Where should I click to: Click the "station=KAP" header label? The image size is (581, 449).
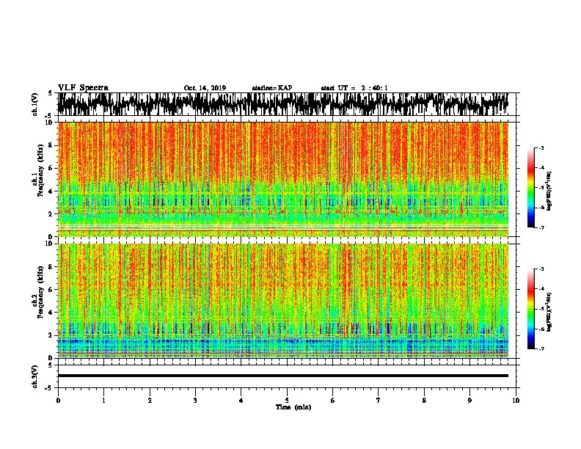point(272,88)
